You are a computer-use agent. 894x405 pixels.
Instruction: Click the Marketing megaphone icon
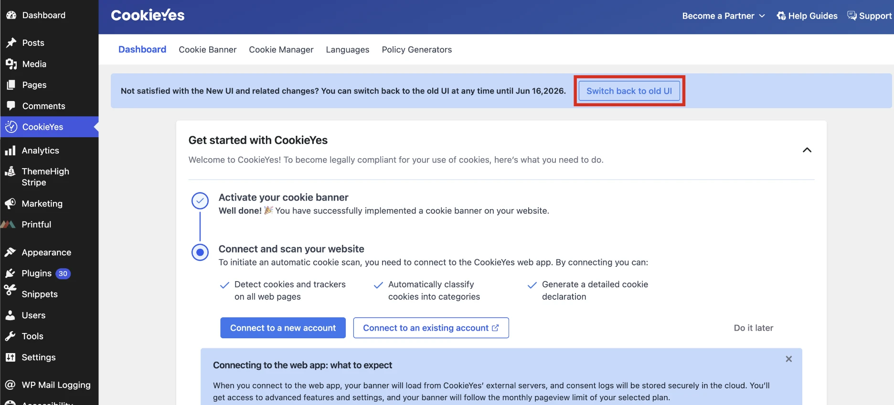pyautogui.click(x=10, y=203)
